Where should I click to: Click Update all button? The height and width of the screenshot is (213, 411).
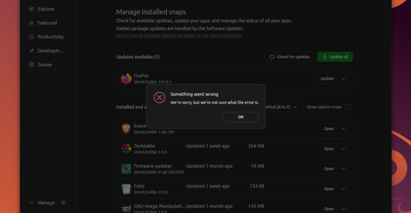pos(335,57)
